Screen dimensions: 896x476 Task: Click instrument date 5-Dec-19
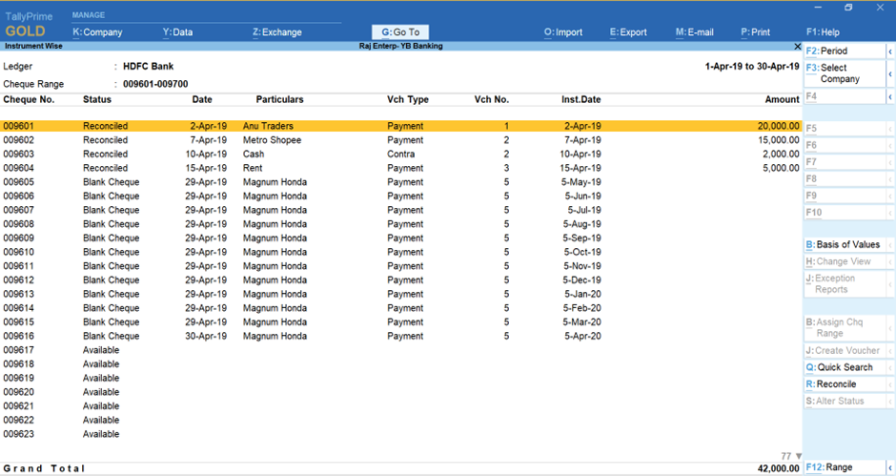click(581, 279)
